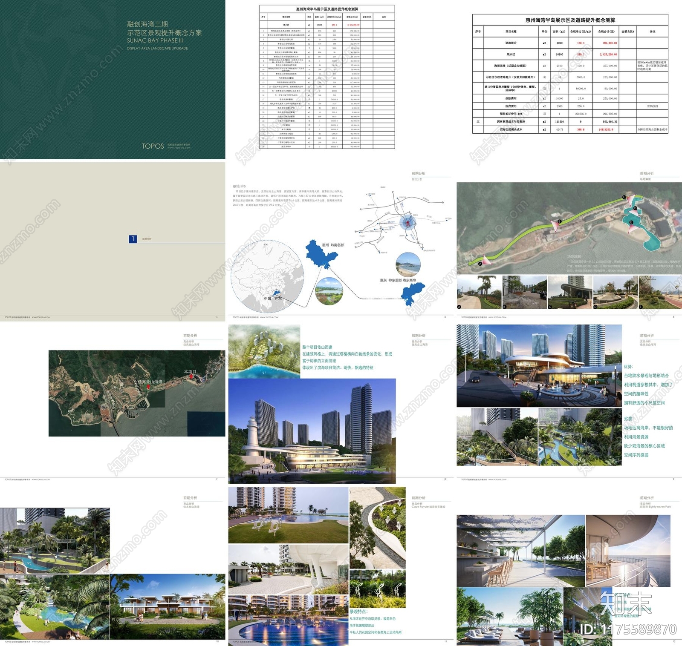Screen dimensions: 682x646
Task: Click the 景观特点: heading
Action: coord(359,612)
